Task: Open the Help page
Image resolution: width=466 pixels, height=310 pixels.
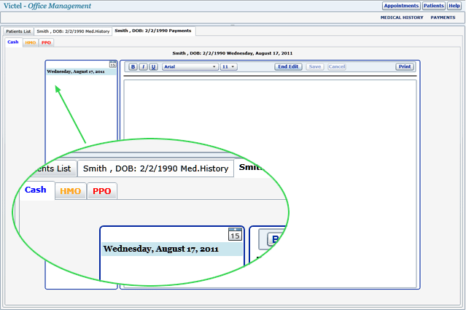Action: 454,6
